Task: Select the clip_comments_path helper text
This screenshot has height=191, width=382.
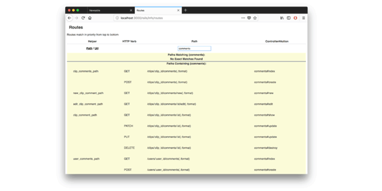Action: 86,71
